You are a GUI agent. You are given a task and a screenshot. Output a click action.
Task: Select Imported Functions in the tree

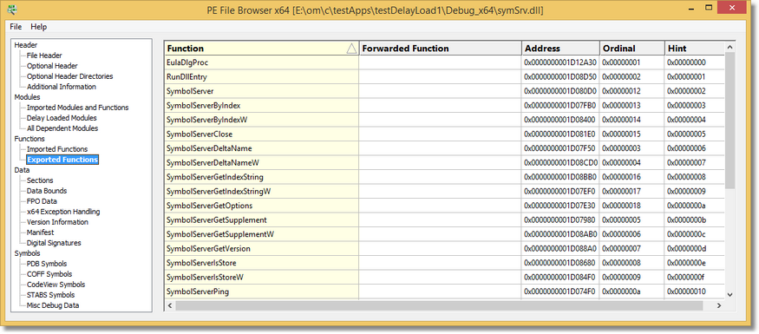click(x=57, y=149)
